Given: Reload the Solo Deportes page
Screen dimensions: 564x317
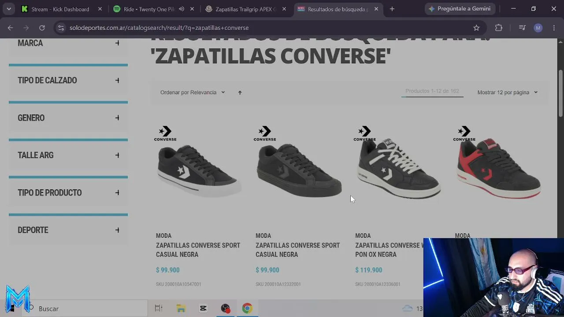Looking at the screenshot, I should point(42,28).
